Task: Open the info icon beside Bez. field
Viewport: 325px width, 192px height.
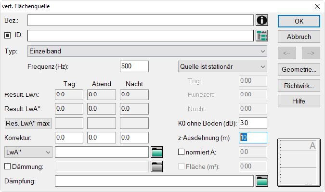Action: pyautogui.click(x=262, y=20)
